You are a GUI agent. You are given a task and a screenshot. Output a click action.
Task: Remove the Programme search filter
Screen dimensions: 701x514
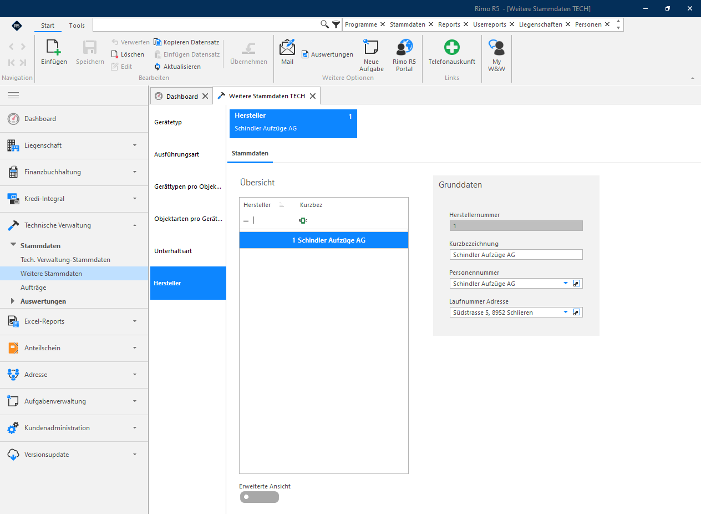[x=383, y=24]
